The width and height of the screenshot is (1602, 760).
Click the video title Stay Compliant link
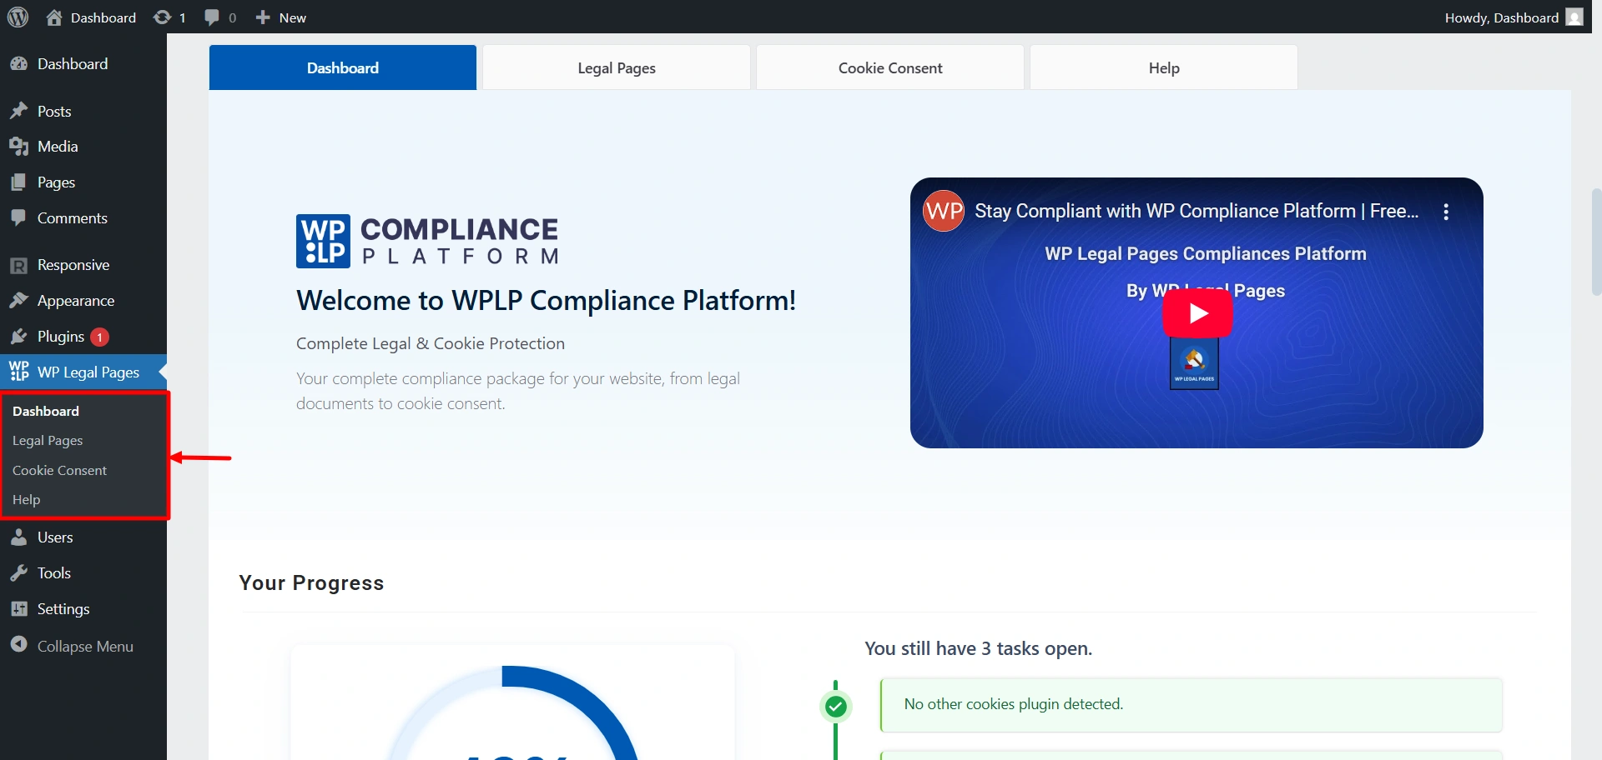point(1196,212)
